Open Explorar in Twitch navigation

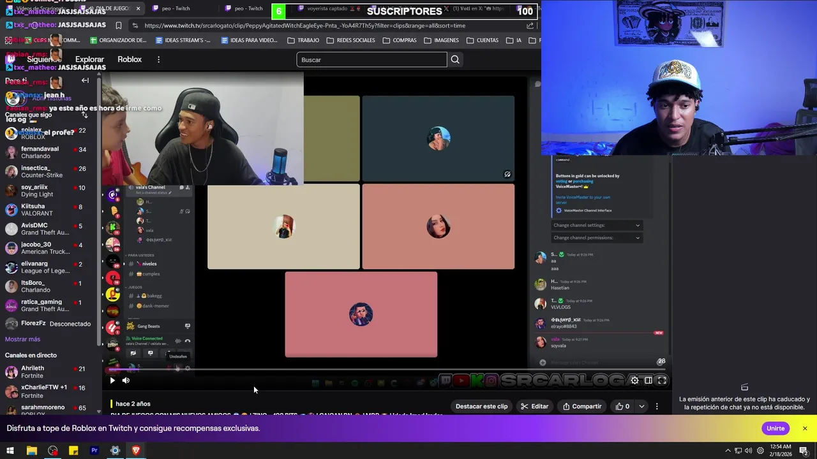(x=89, y=59)
